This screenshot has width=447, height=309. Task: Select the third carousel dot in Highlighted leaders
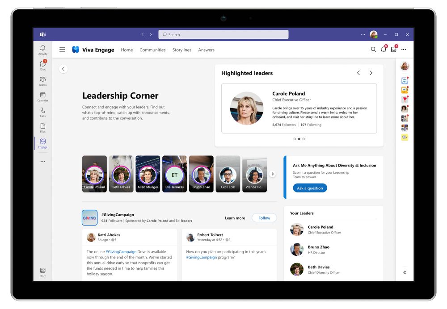tap(304, 139)
